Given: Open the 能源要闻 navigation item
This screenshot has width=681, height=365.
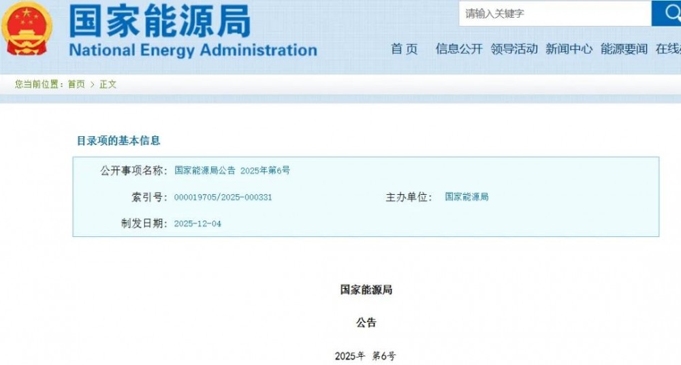Looking at the screenshot, I should click(624, 49).
